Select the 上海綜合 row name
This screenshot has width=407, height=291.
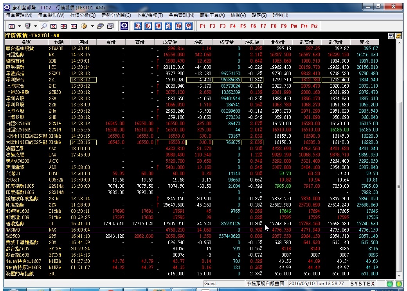click(x=15, y=86)
